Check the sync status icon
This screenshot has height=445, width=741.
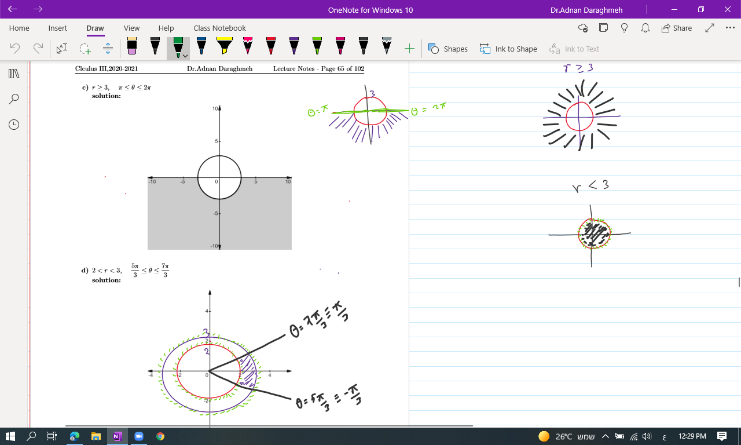583,28
